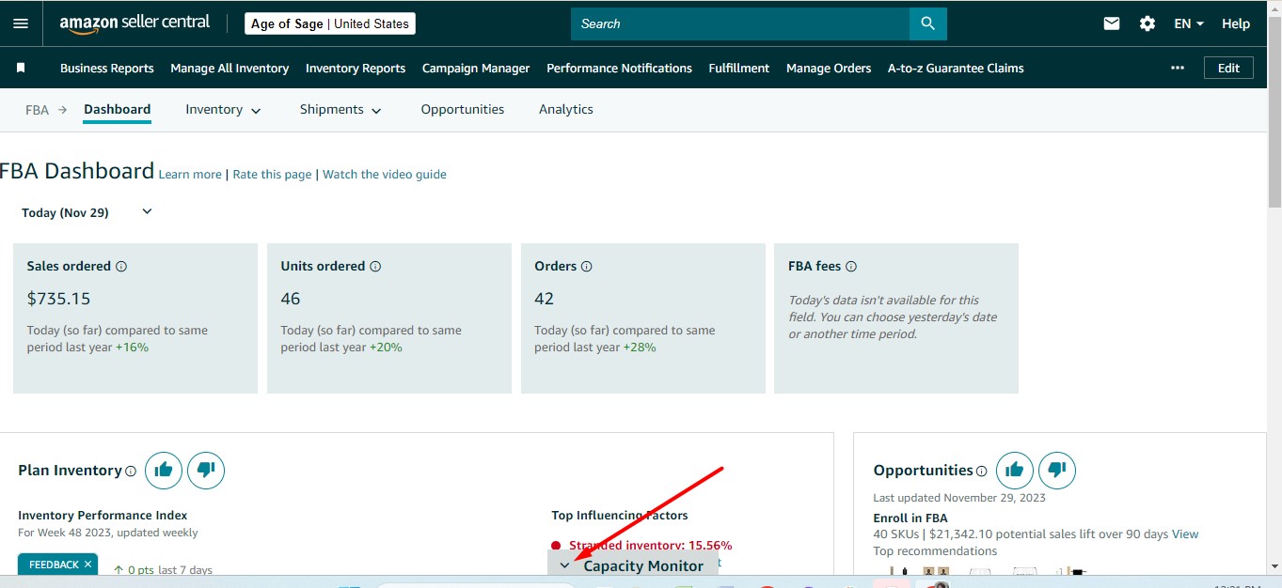Image resolution: width=1282 pixels, height=588 pixels.
Task: Open the EN language dropdown
Action: (1189, 23)
